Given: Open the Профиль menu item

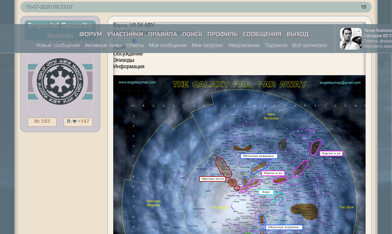Looking at the screenshot, I should (x=222, y=34).
